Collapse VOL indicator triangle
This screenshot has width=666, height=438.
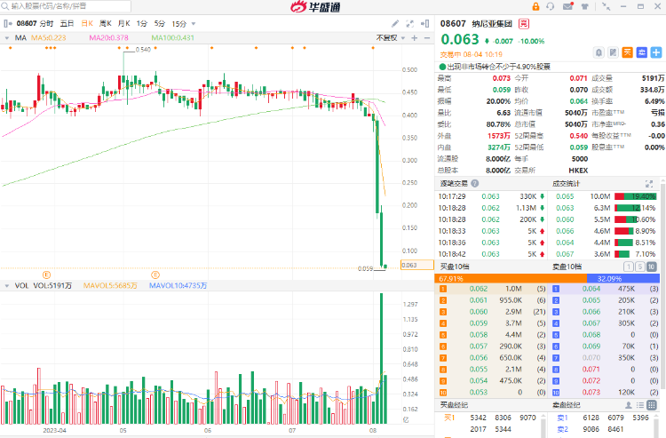coord(7,286)
